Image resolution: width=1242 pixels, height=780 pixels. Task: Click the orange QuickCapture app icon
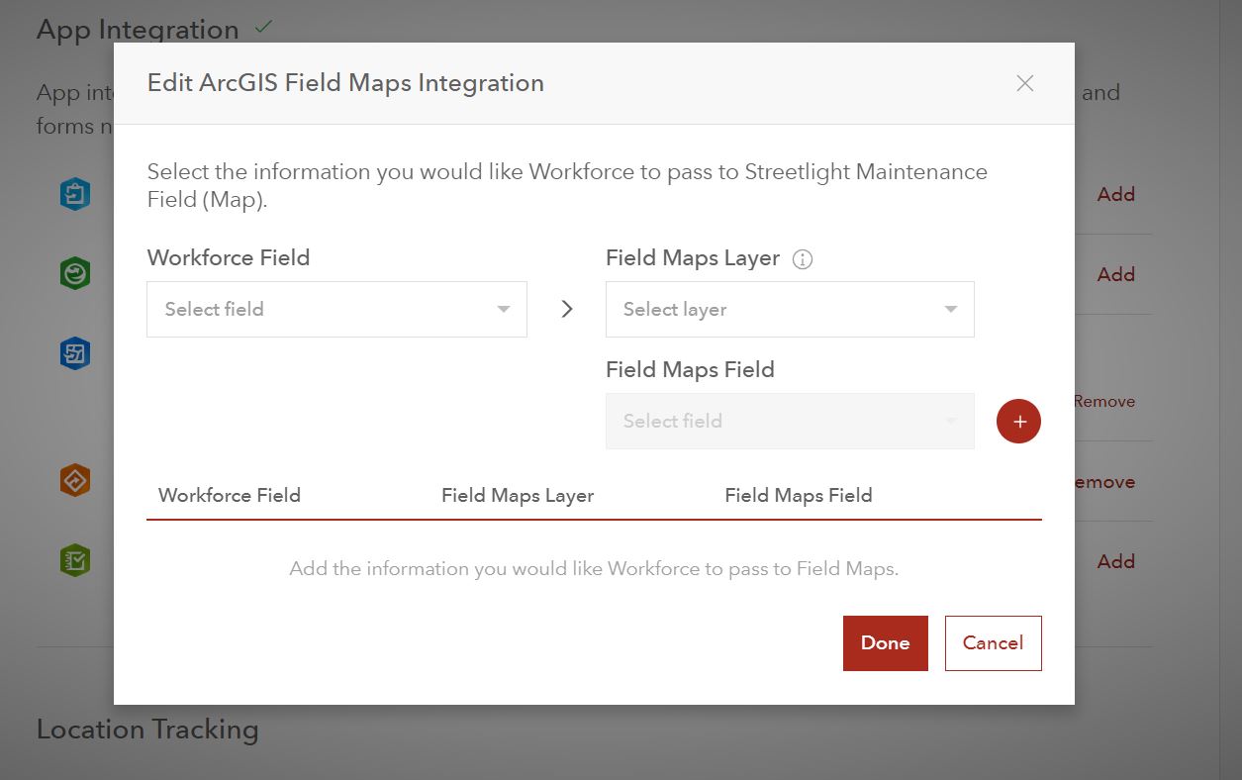[x=74, y=480]
